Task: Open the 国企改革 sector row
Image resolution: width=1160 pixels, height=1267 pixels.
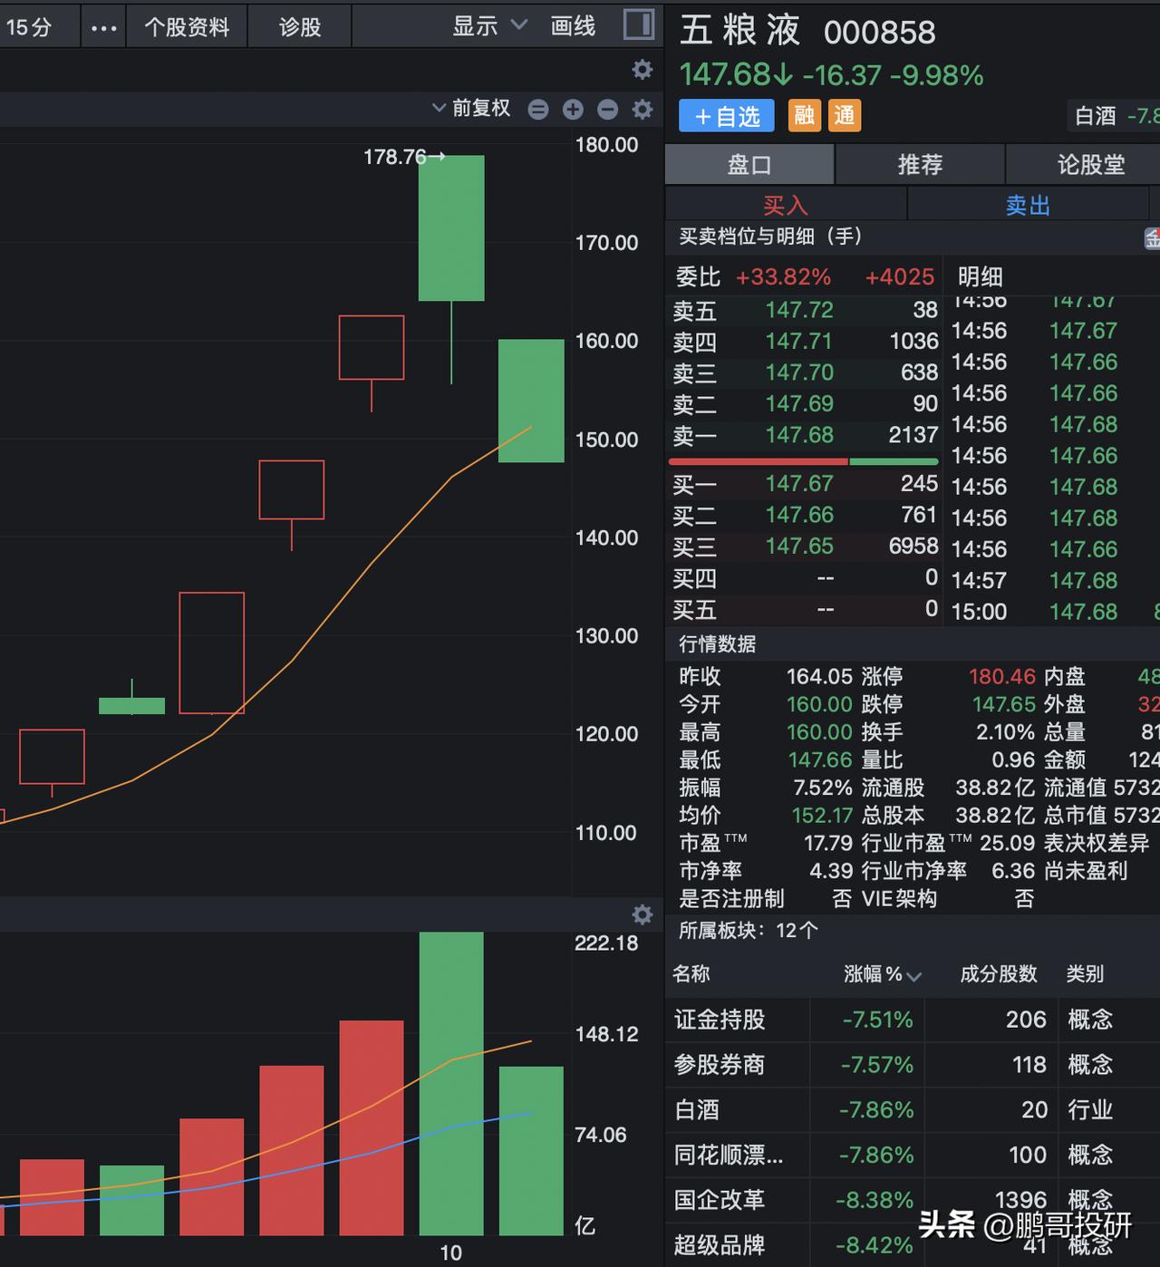Action: point(913,1201)
